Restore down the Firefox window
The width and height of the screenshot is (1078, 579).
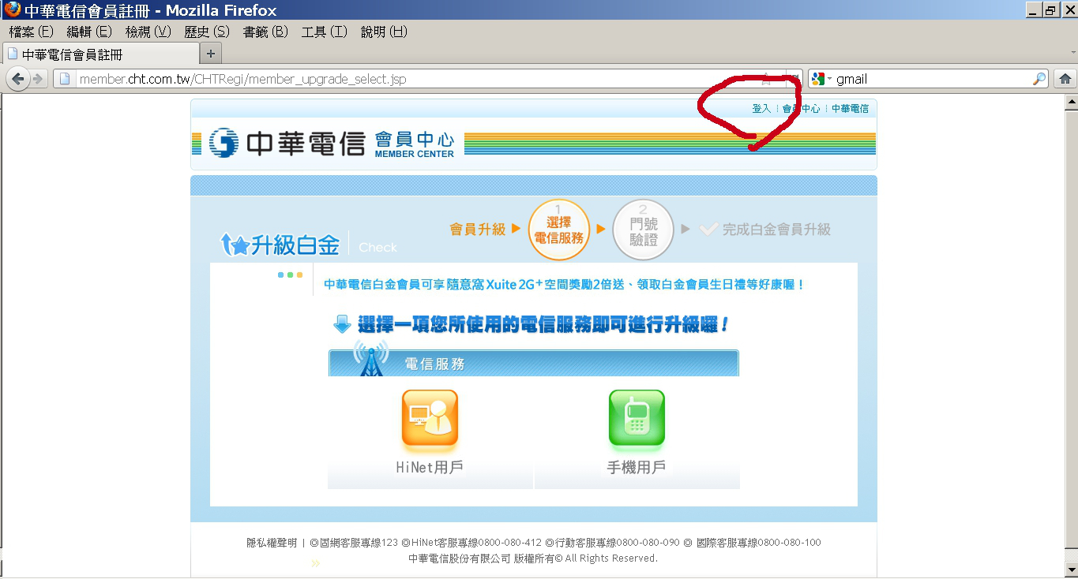click(1050, 10)
